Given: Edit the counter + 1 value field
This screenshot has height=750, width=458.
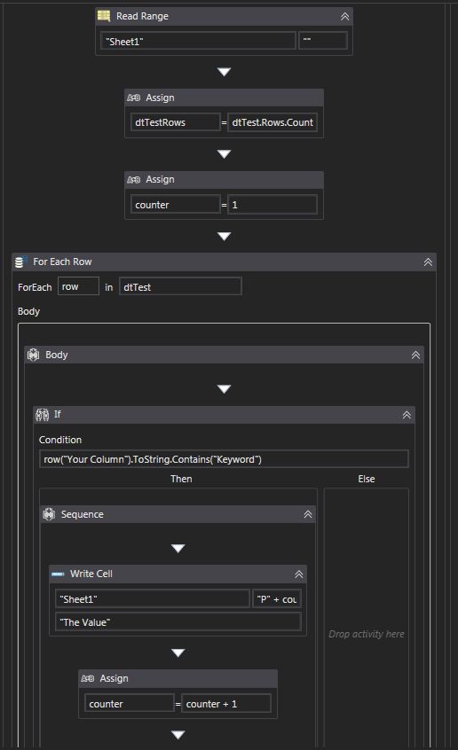Looking at the screenshot, I should point(226,704).
